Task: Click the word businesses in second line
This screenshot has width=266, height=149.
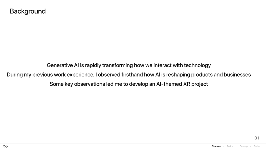Action: click(237, 75)
